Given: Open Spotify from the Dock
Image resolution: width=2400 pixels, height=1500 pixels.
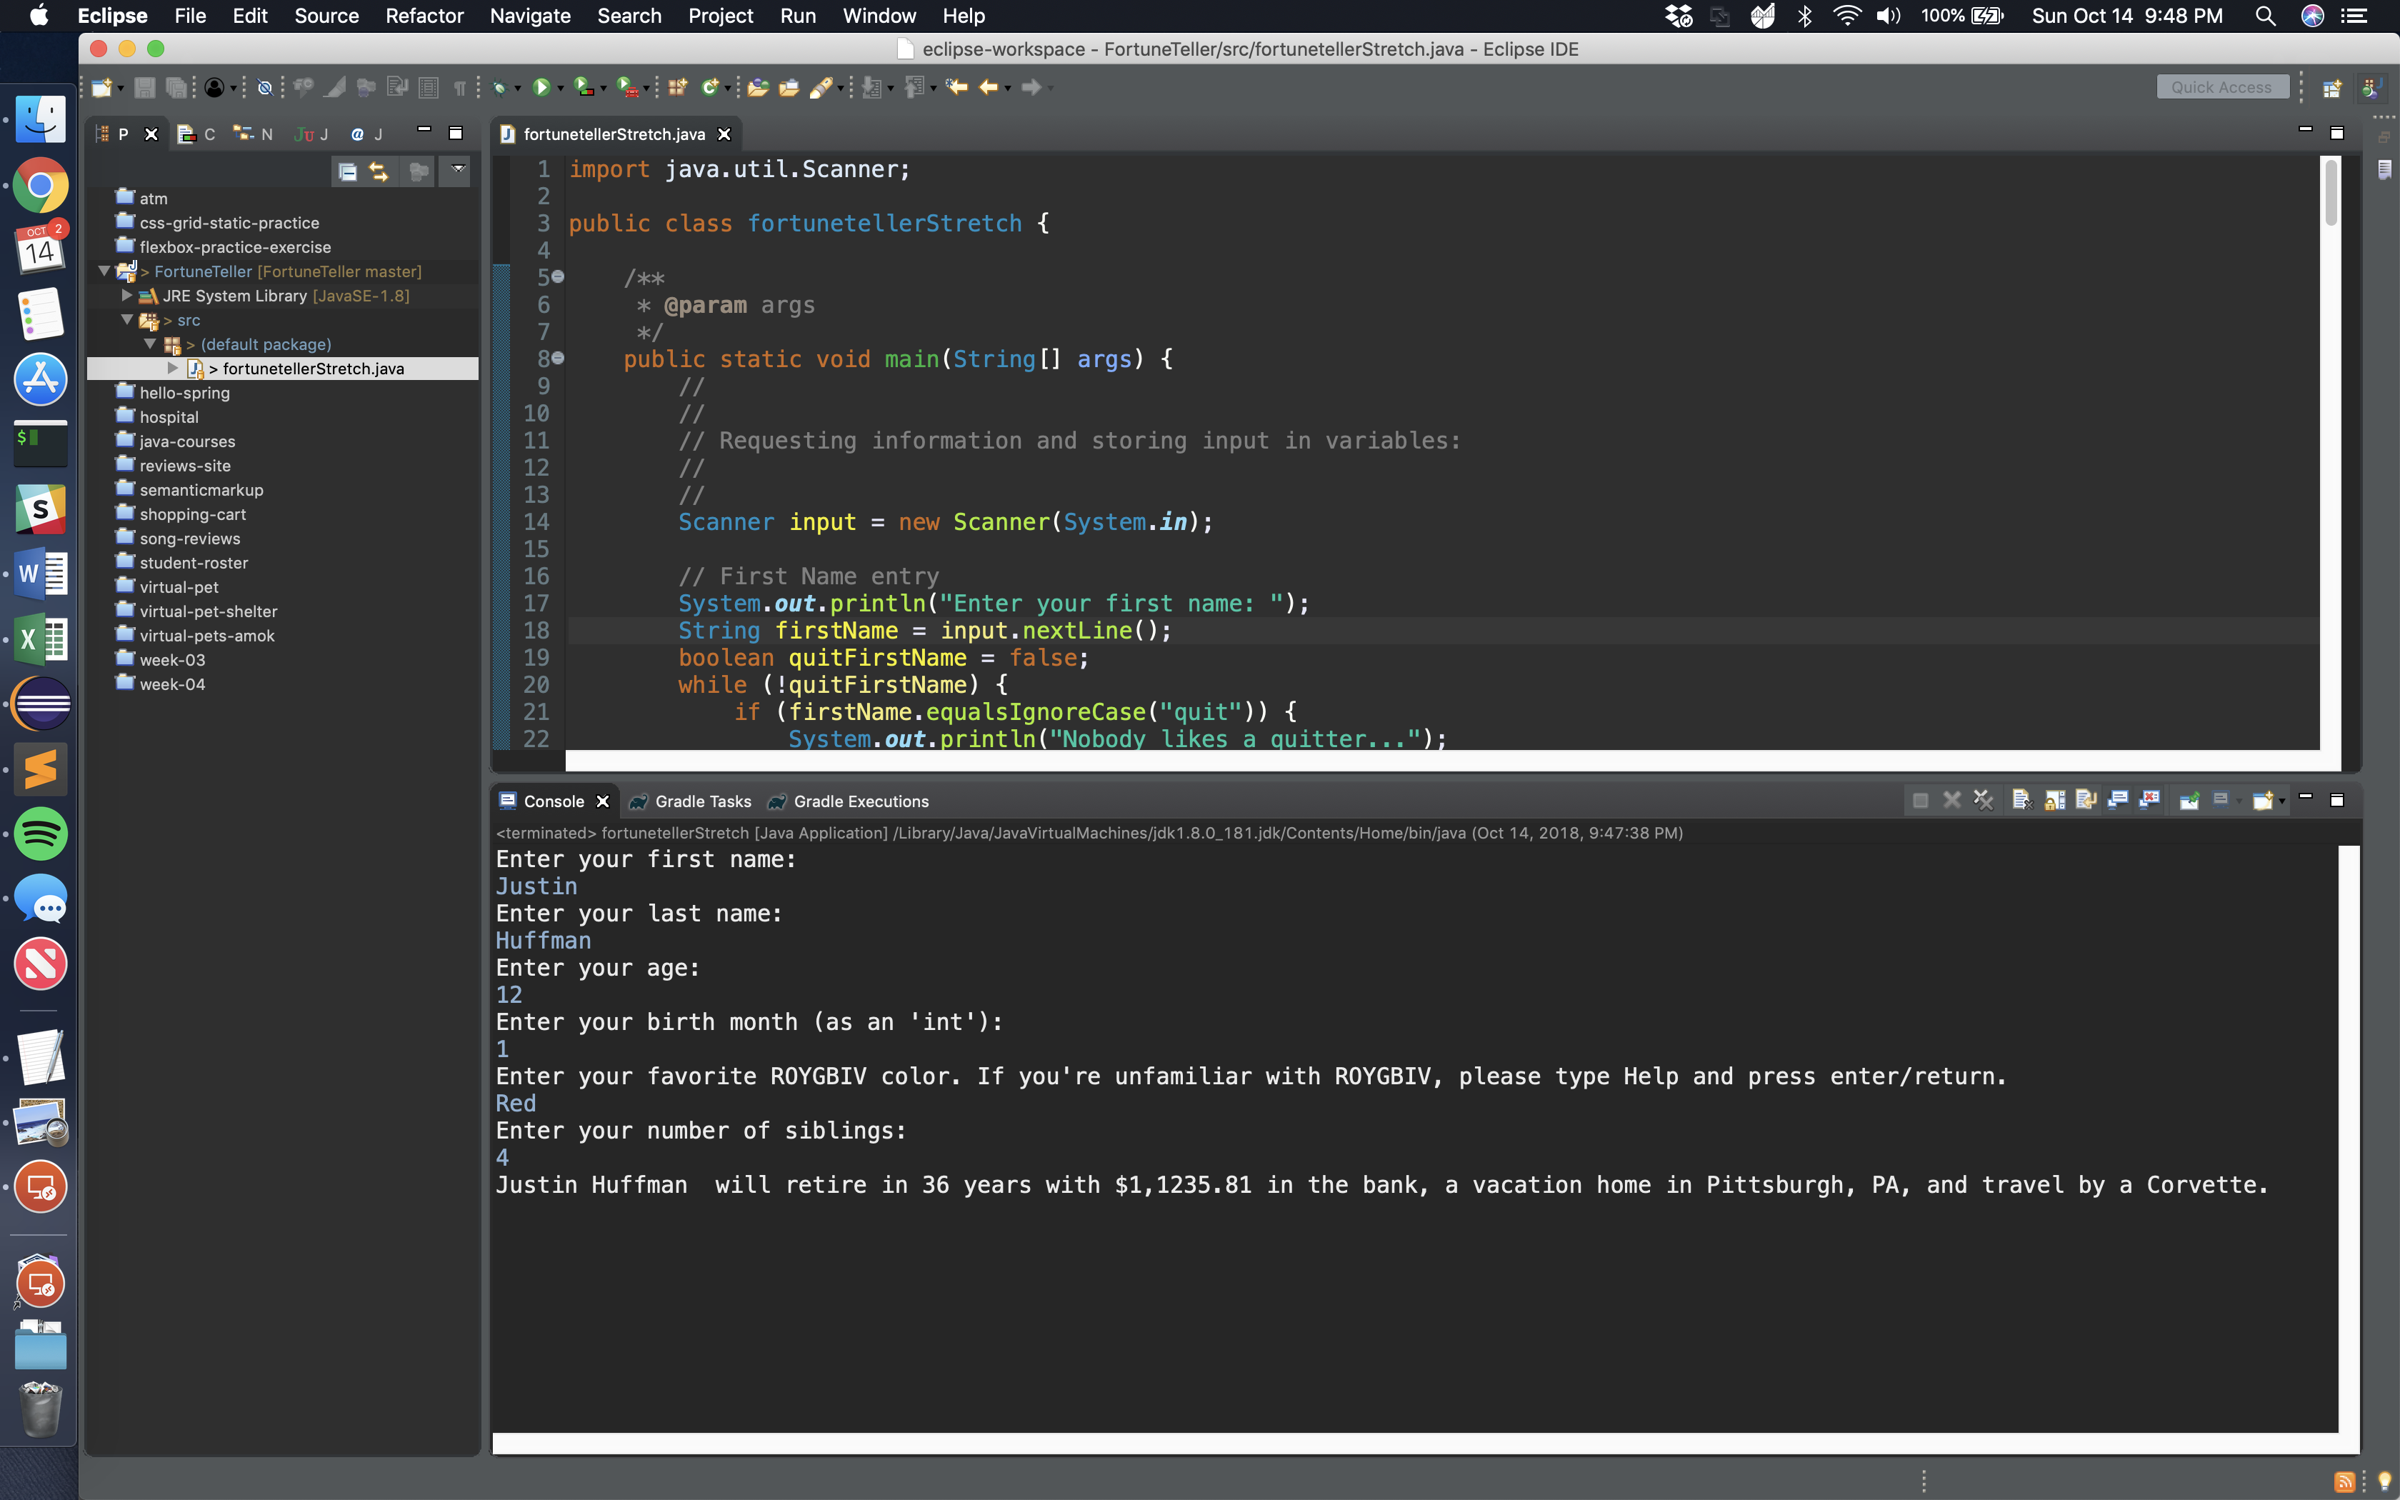Looking at the screenshot, I should 41,834.
